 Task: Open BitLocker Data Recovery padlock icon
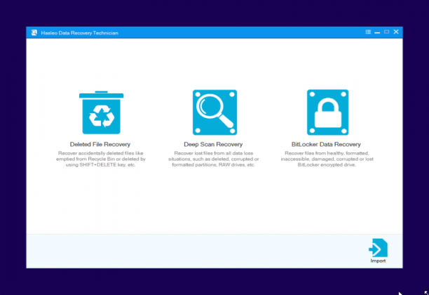point(328,112)
